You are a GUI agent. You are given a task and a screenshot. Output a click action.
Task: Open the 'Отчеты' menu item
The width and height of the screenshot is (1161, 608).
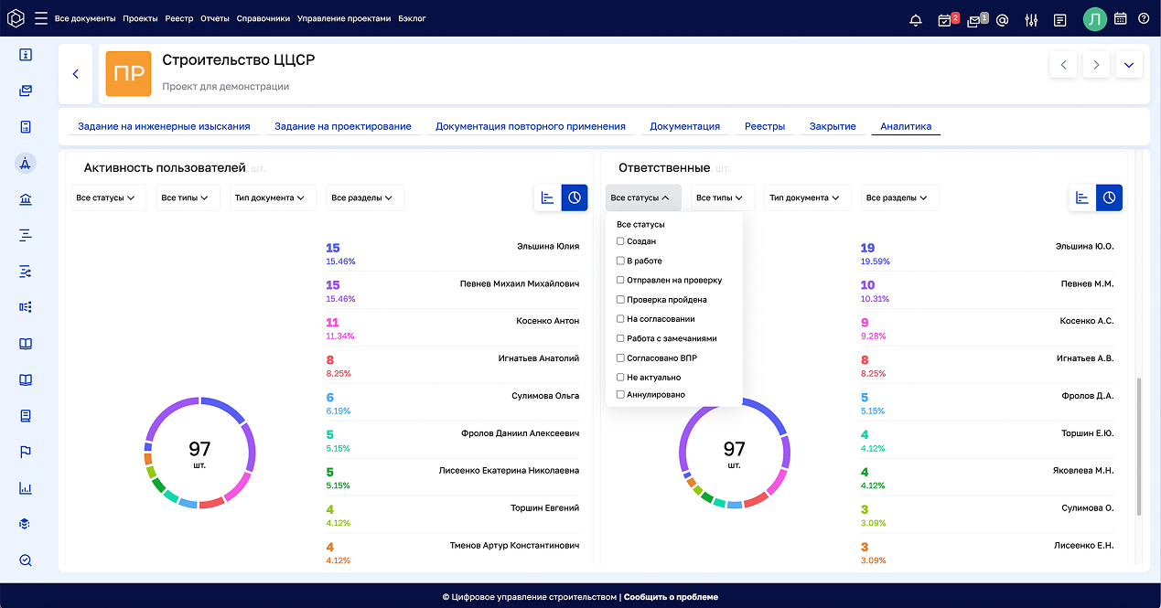click(x=214, y=18)
